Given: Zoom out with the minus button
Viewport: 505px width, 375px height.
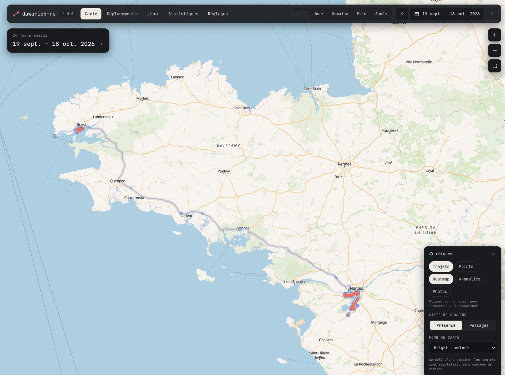Looking at the screenshot, I should coord(494,50).
